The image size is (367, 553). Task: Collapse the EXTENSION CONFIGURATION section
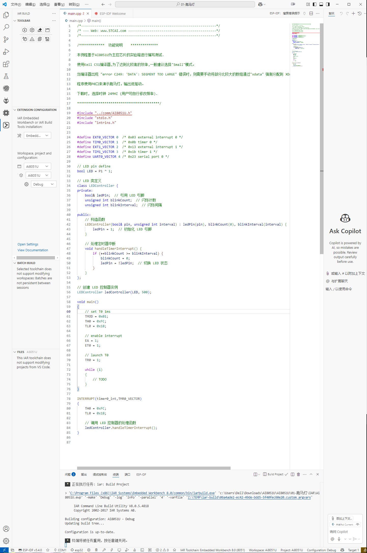point(15,110)
